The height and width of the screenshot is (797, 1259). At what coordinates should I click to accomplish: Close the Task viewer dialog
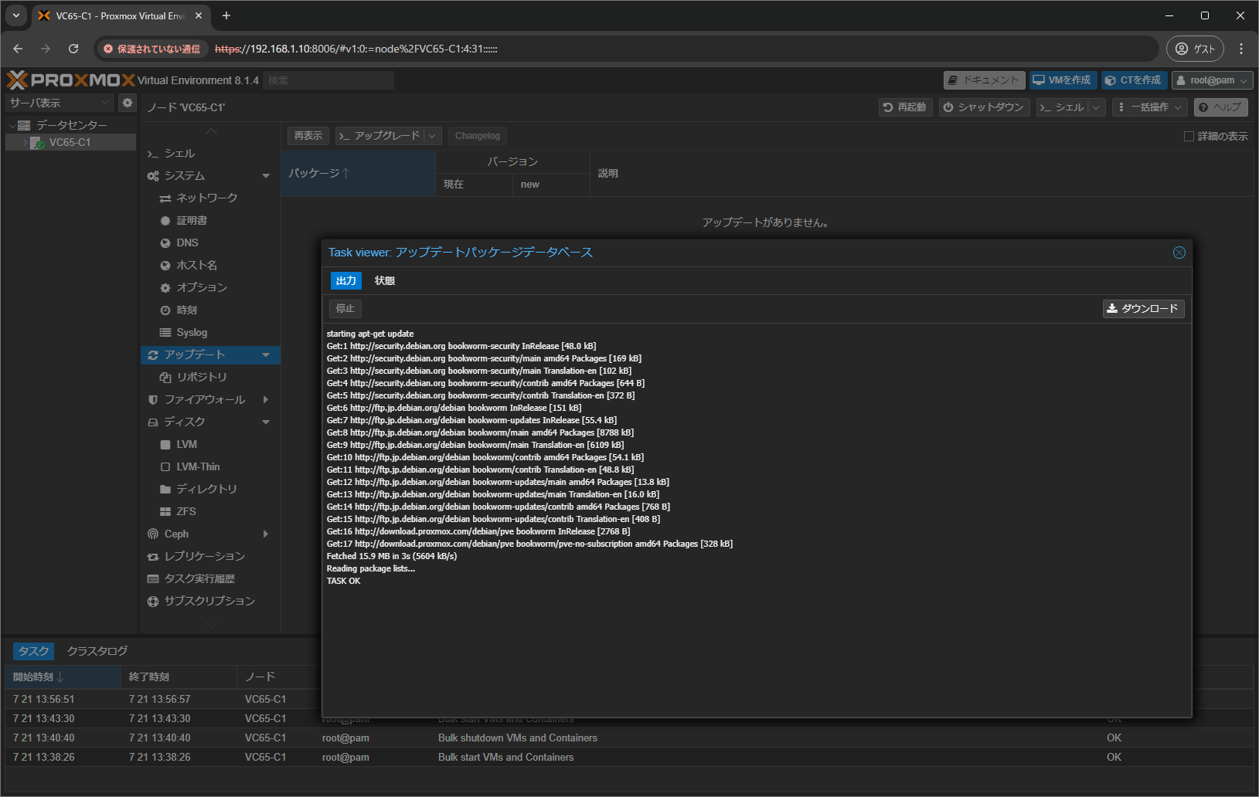[x=1179, y=253]
